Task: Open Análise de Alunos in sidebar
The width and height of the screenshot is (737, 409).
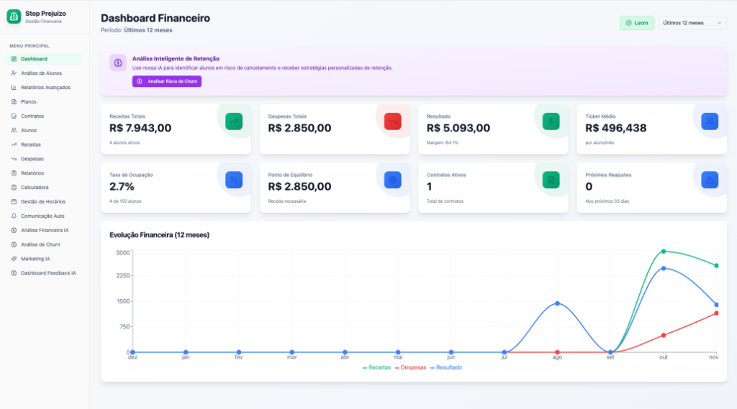Action: point(40,73)
